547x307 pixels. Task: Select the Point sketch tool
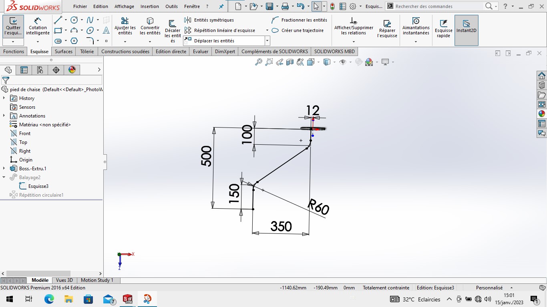[x=106, y=41]
